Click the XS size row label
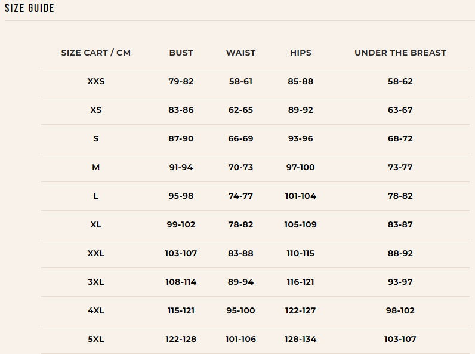Screen dimensions: 475x354 click(95, 110)
